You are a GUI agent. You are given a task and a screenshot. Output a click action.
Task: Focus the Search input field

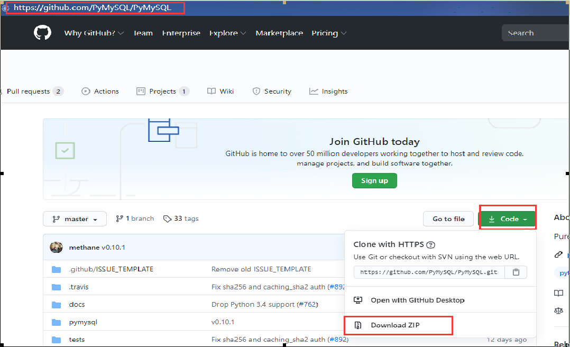coord(536,33)
